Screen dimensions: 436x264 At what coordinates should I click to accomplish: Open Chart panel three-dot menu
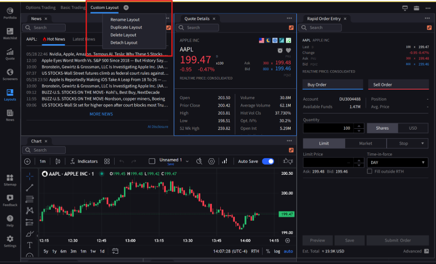tap(289, 141)
